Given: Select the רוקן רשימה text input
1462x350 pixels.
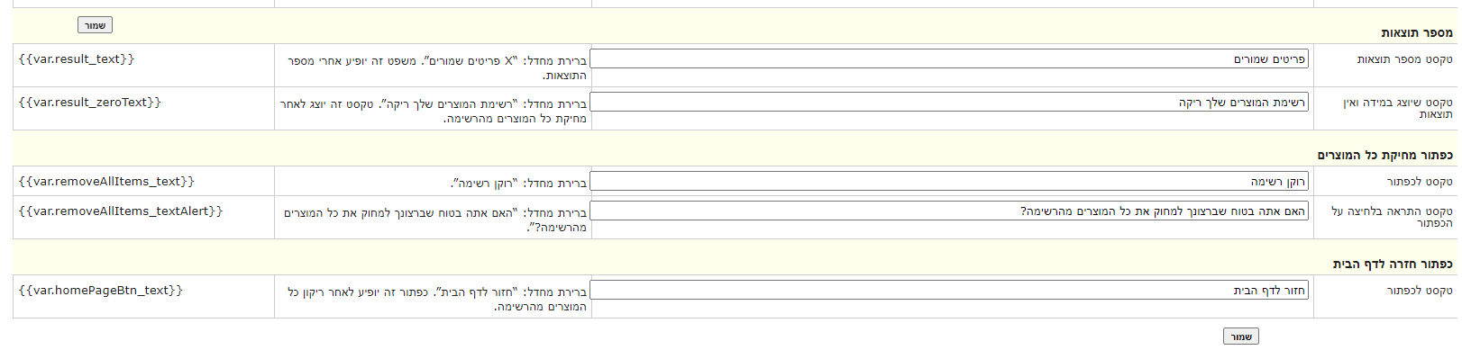Looking at the screenshot, I should click(949, 182).
